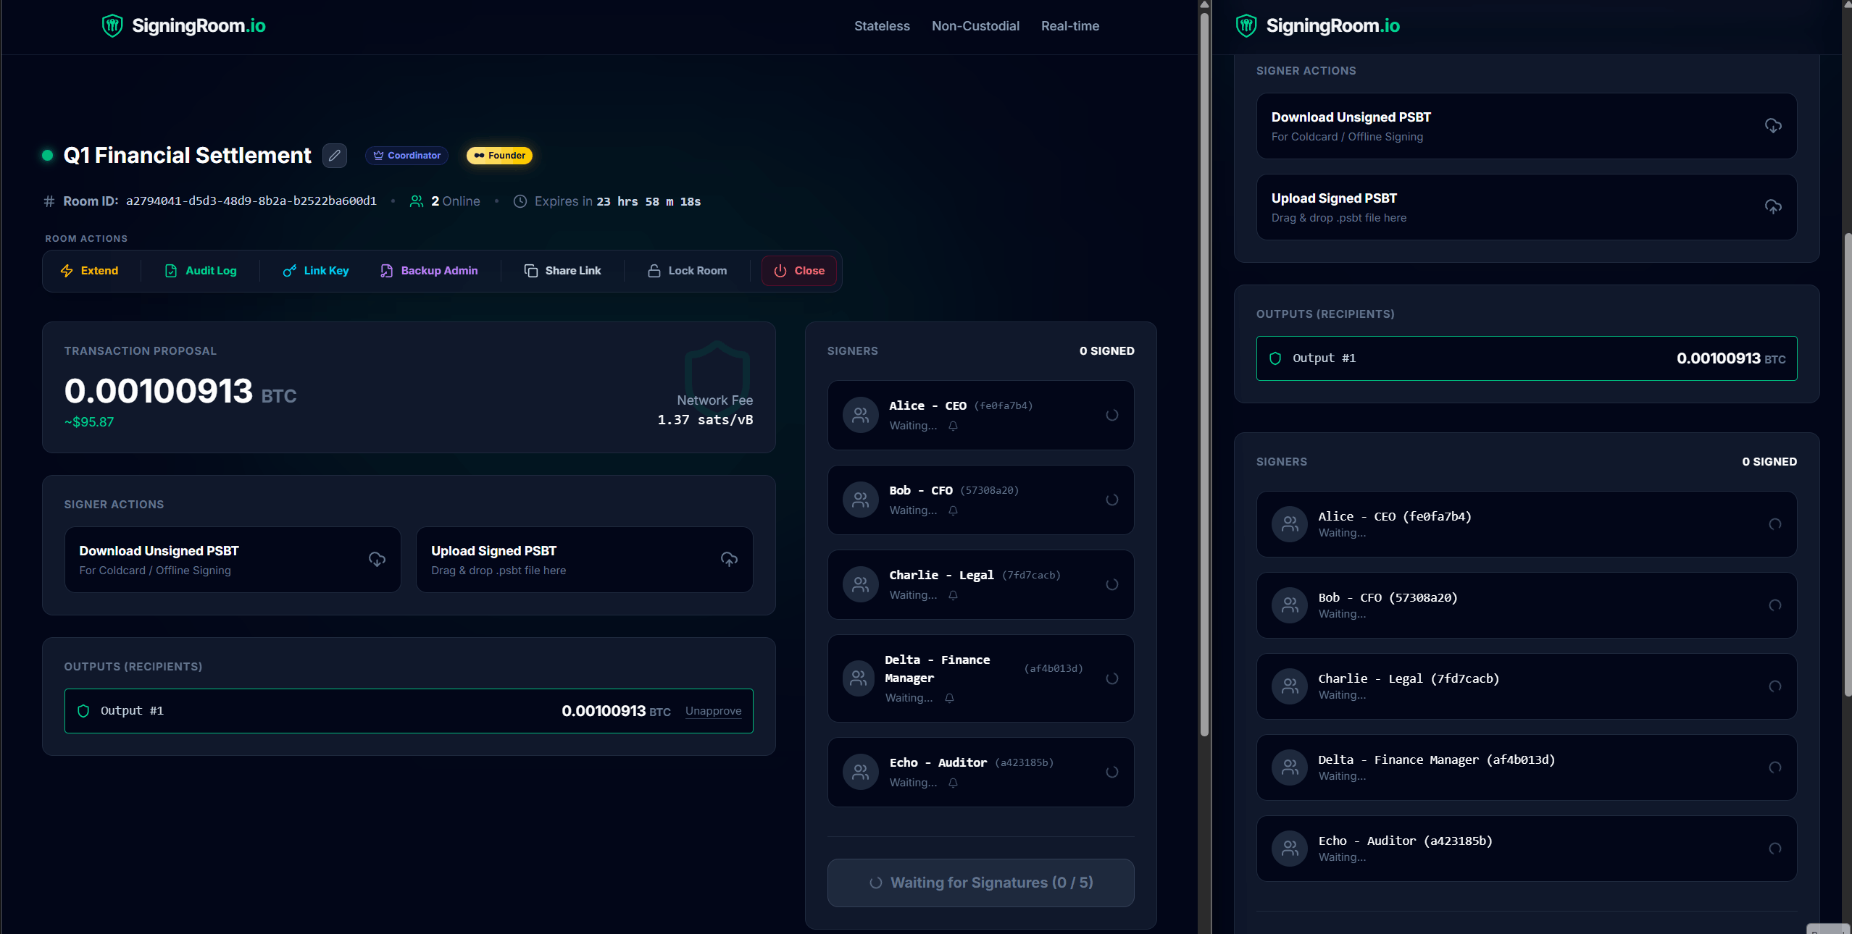Open the Backup Admin action
The height and width of the screenshot is (934, 1852).
point(429,271)
